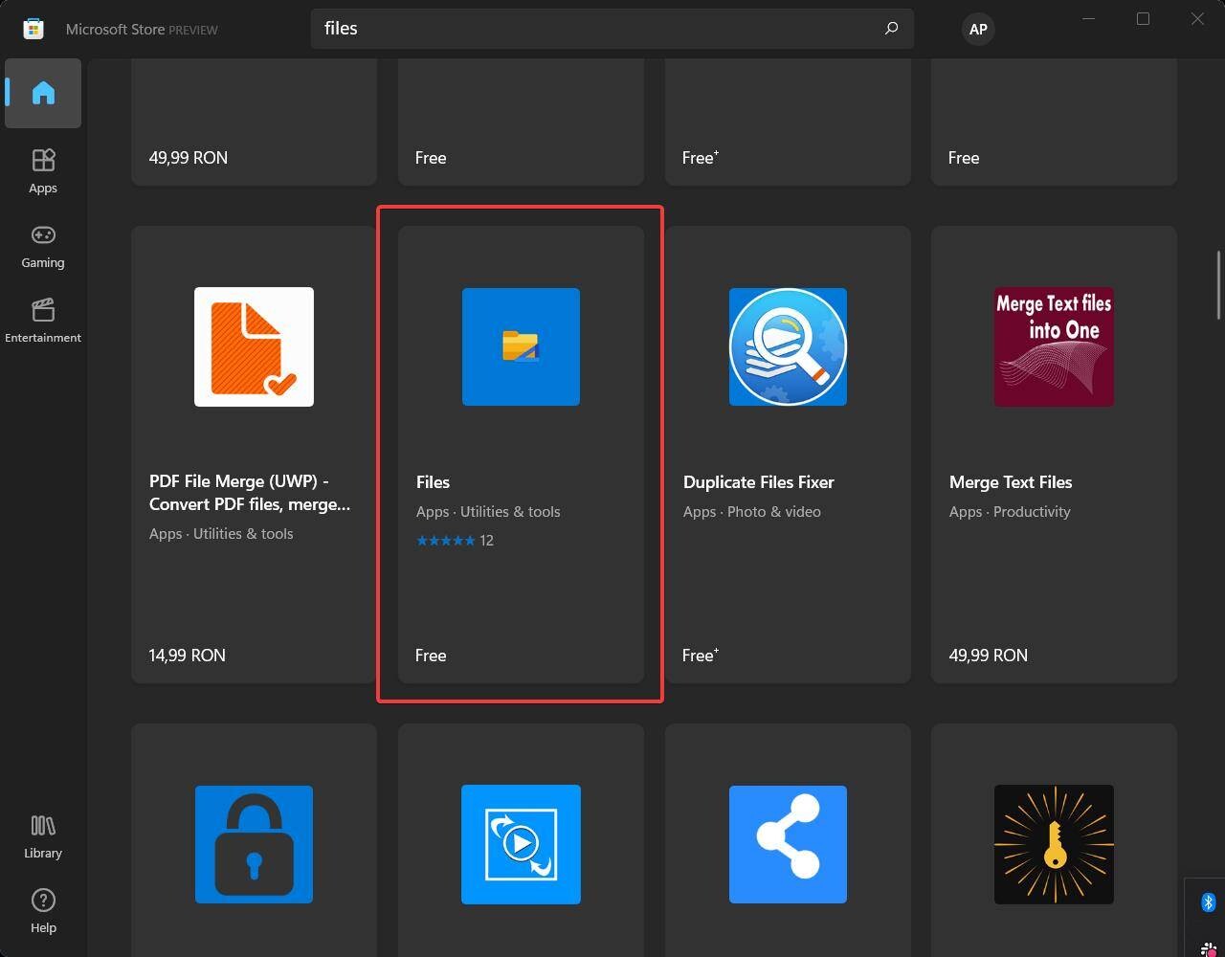Image resolution: width=1225 pixels, height=957 pixels.
Task: Click the Microsoft Store logo icon
Action: pyautogui.click(x=33, y=29)
